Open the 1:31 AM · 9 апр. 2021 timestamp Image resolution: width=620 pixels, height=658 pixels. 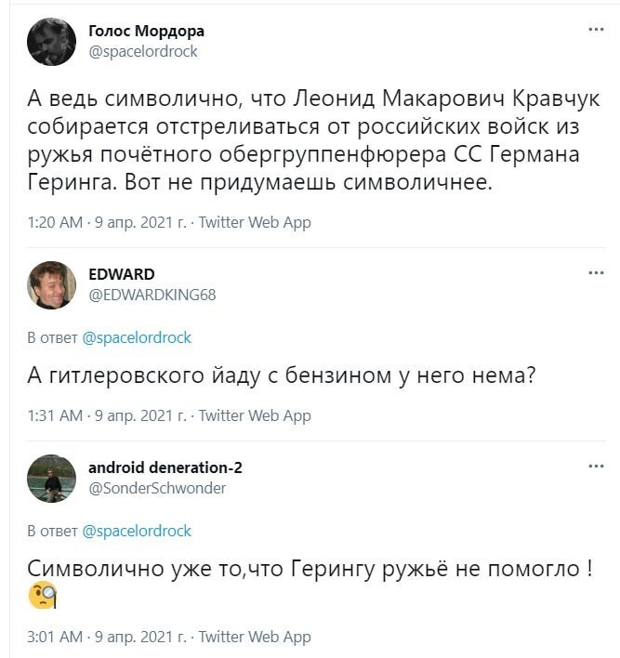107,415
